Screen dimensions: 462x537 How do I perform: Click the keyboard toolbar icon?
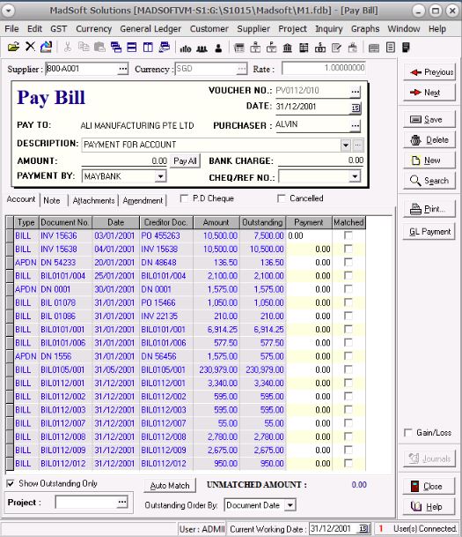(x=374, y=48)
